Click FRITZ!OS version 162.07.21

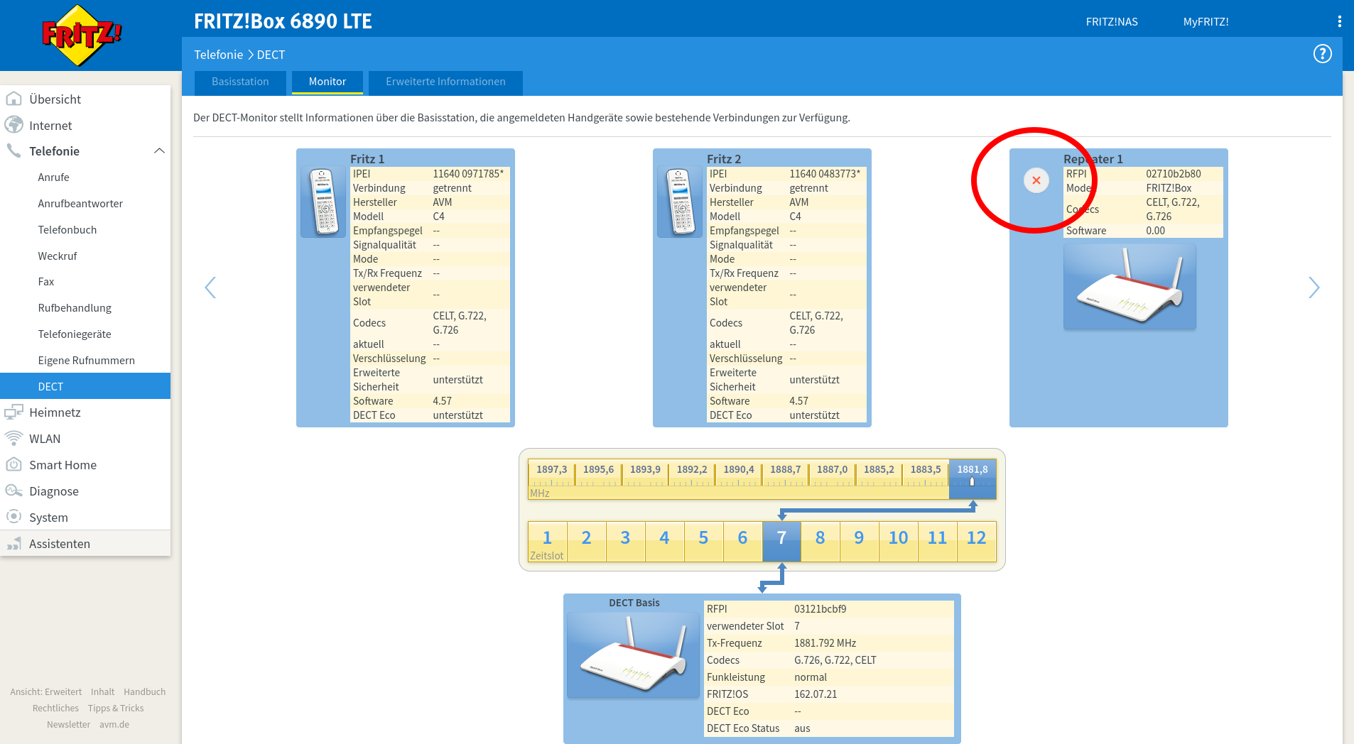816,694
